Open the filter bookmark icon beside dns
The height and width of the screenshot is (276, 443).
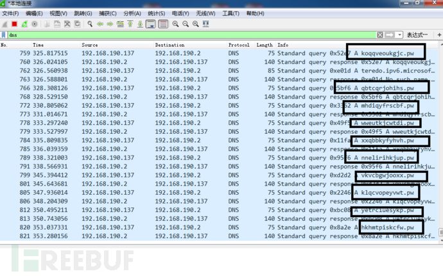(4, 35)
